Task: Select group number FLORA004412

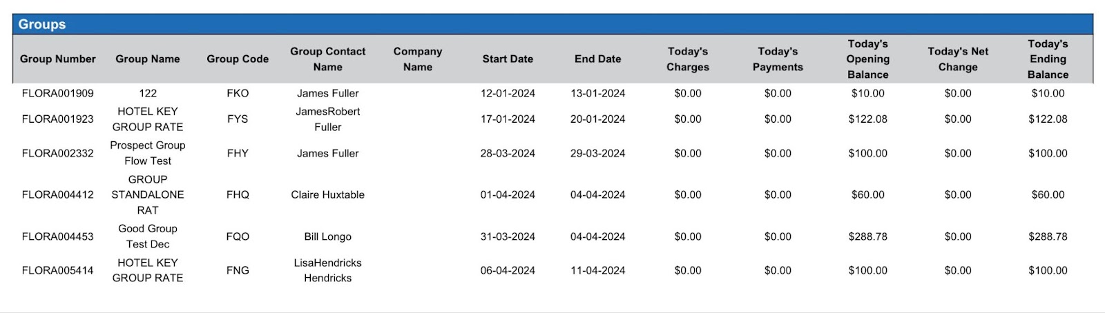Action: click(x=58, y=194)
